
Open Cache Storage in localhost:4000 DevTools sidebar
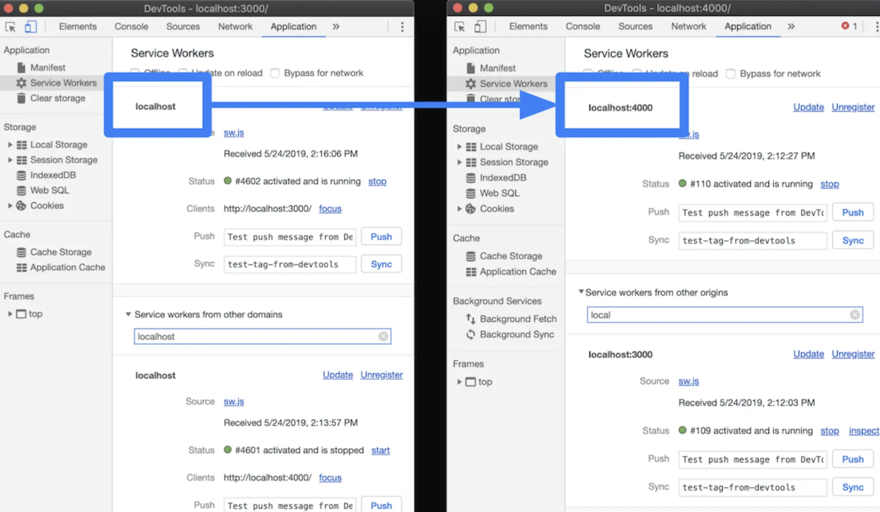(504, 256)
